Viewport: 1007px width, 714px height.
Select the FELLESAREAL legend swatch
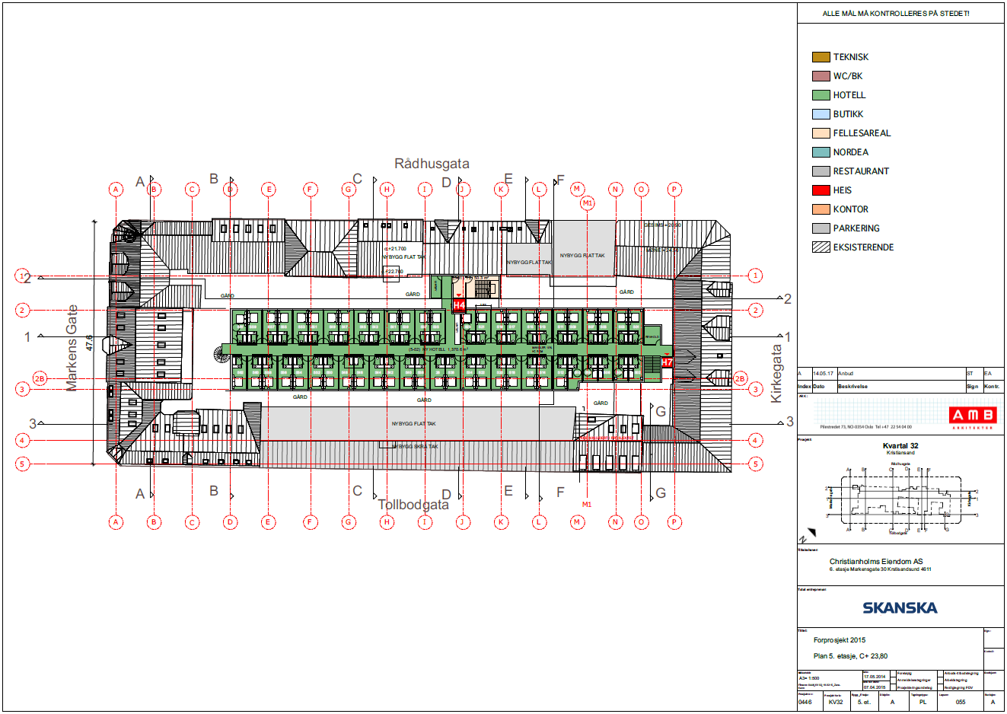(821, 133)
